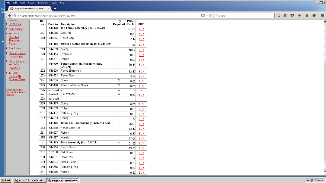Open the Firefox hamburger menu
The height and width of the screenshot is (183, 326).
(322, 16)
